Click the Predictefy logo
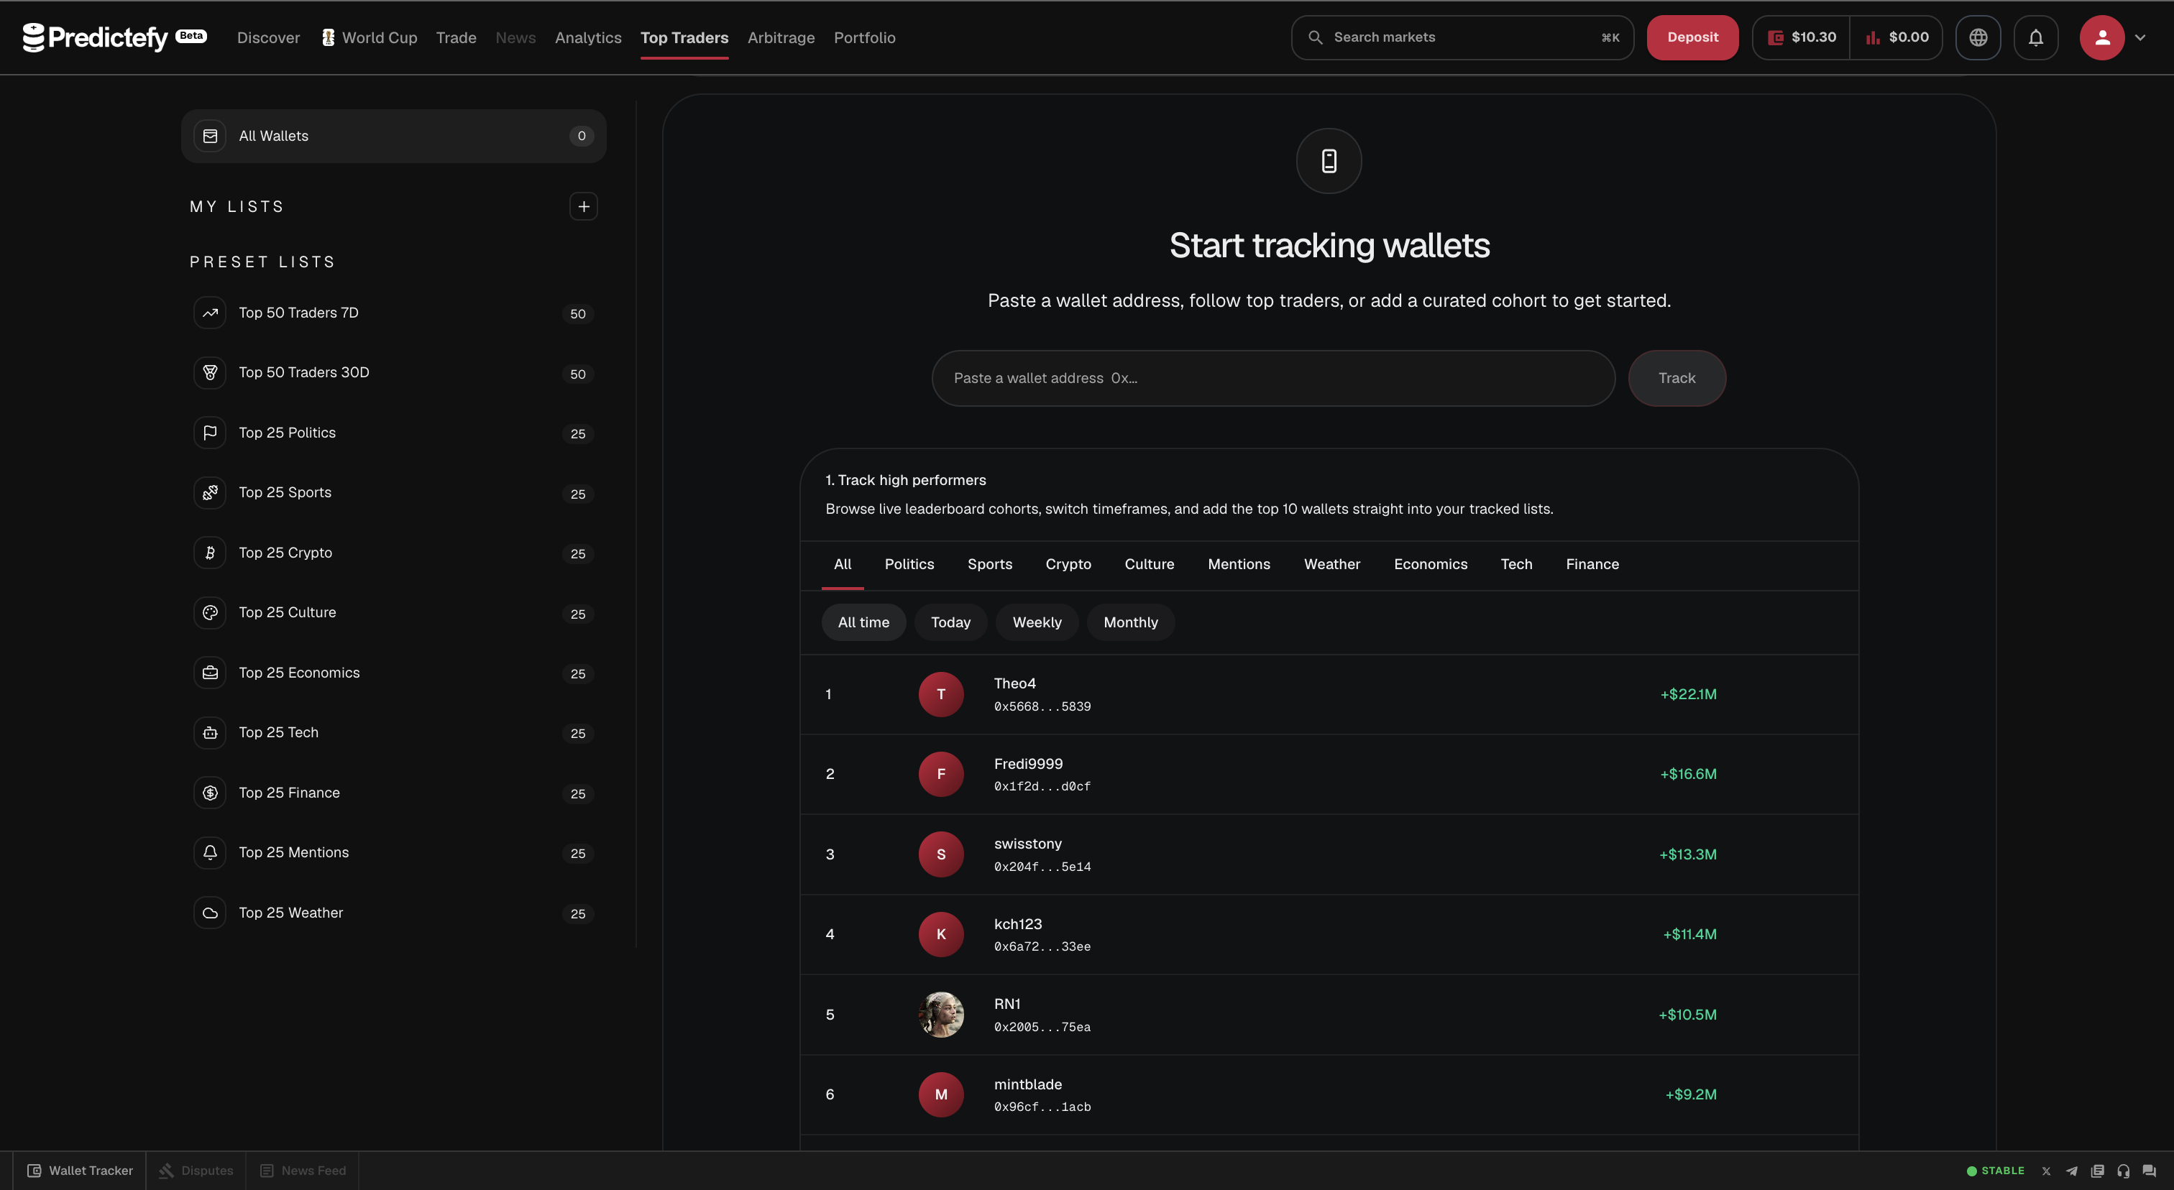The width and height of the screenshot is (2174, 1190). tap(96, 37)
